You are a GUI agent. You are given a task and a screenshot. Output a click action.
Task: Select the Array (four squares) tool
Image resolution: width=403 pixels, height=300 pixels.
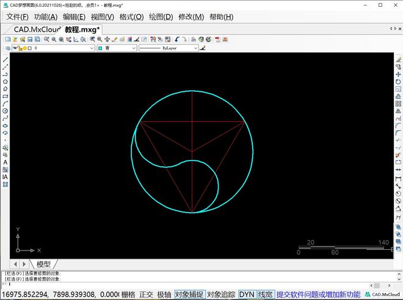coord(398,104)
